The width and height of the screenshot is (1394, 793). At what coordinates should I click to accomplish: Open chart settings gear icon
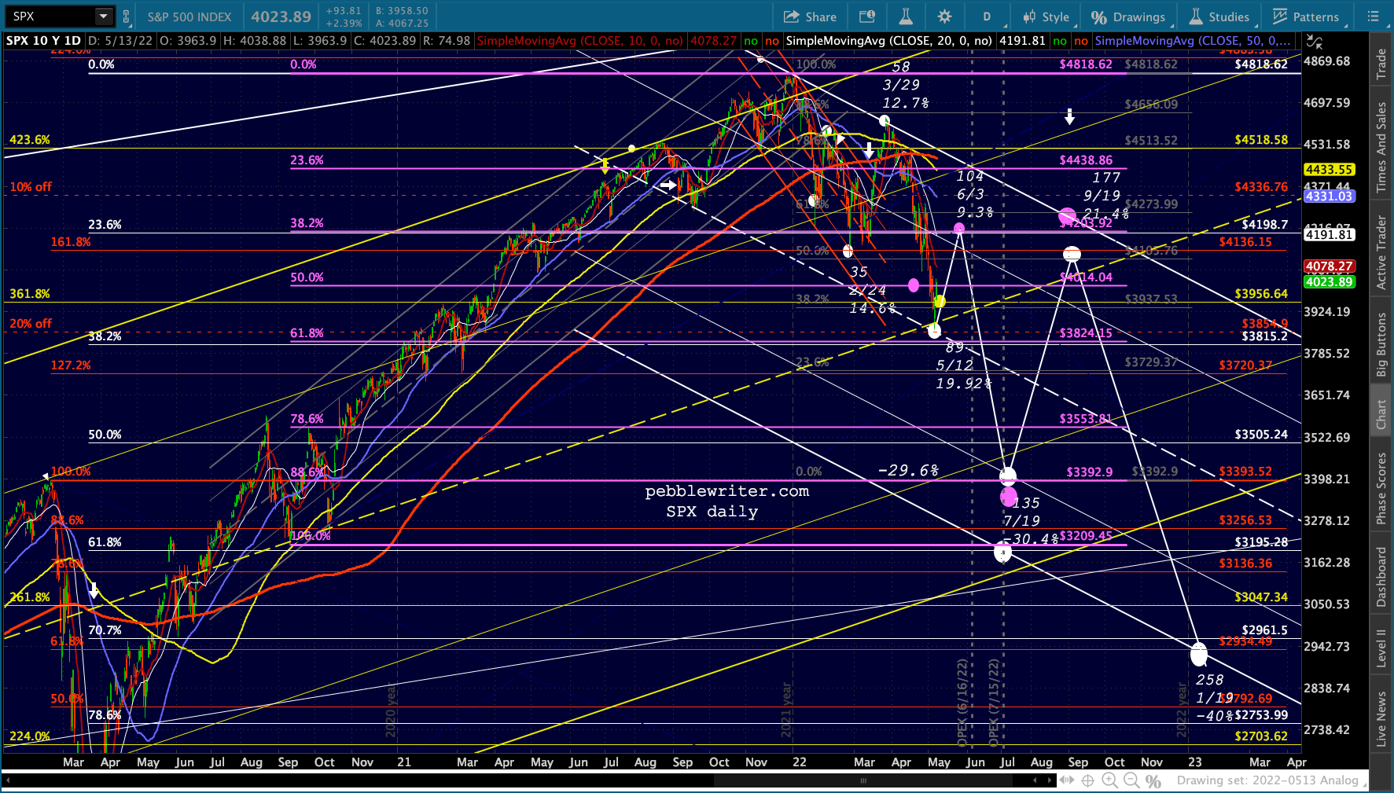945,17
